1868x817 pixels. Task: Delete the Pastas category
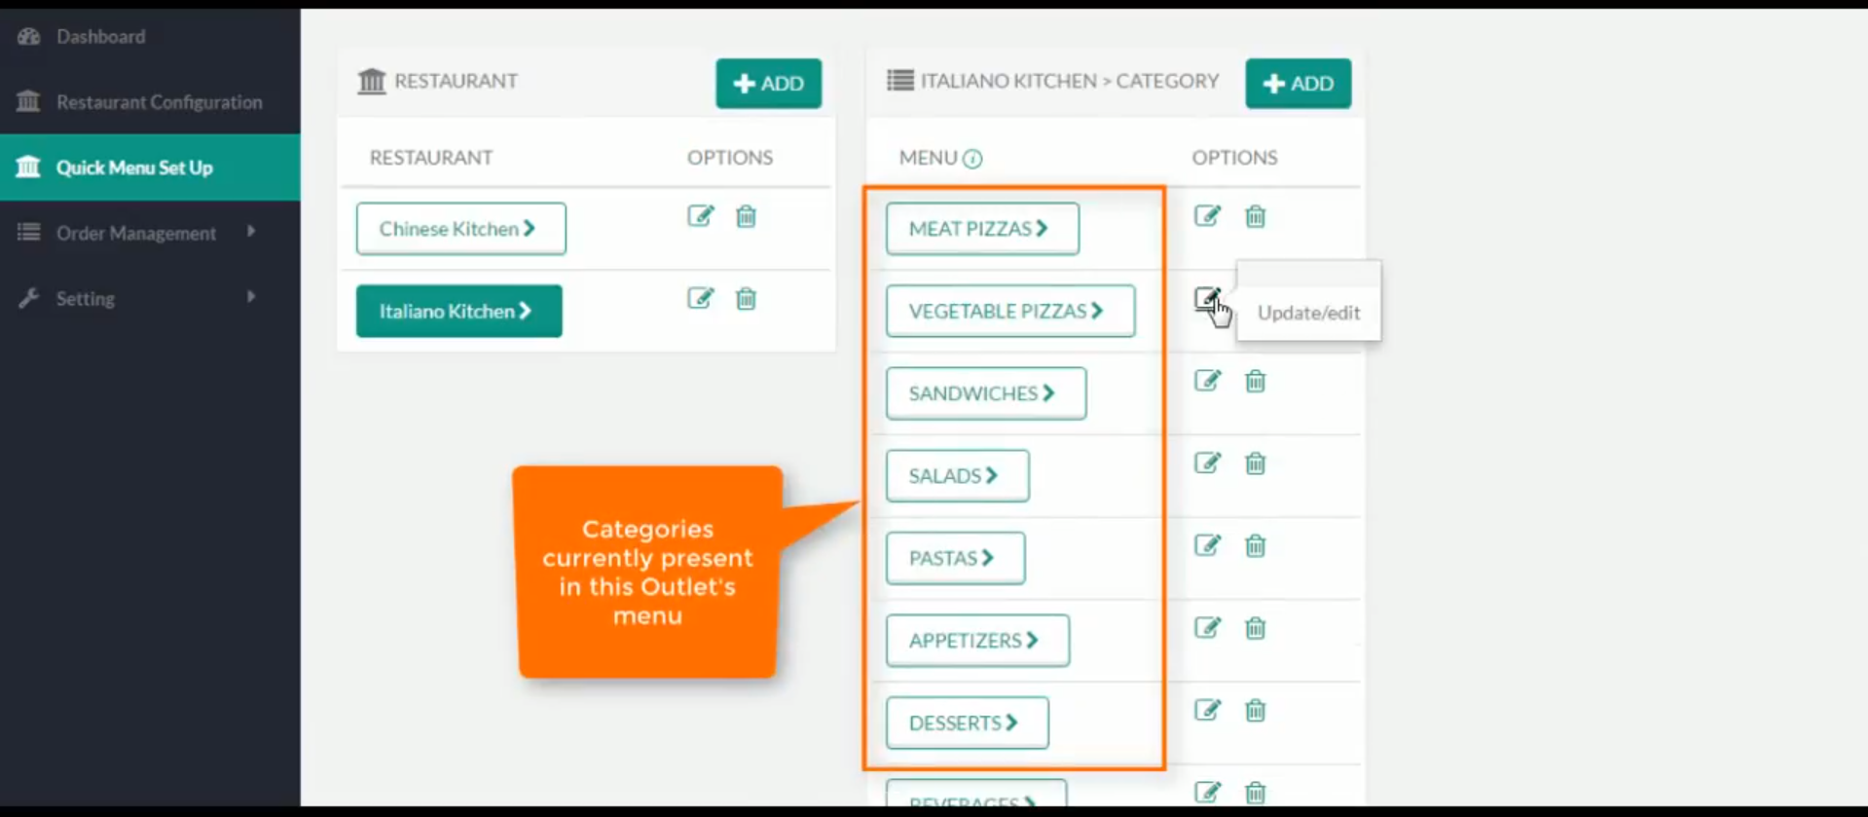[1256, 545]
